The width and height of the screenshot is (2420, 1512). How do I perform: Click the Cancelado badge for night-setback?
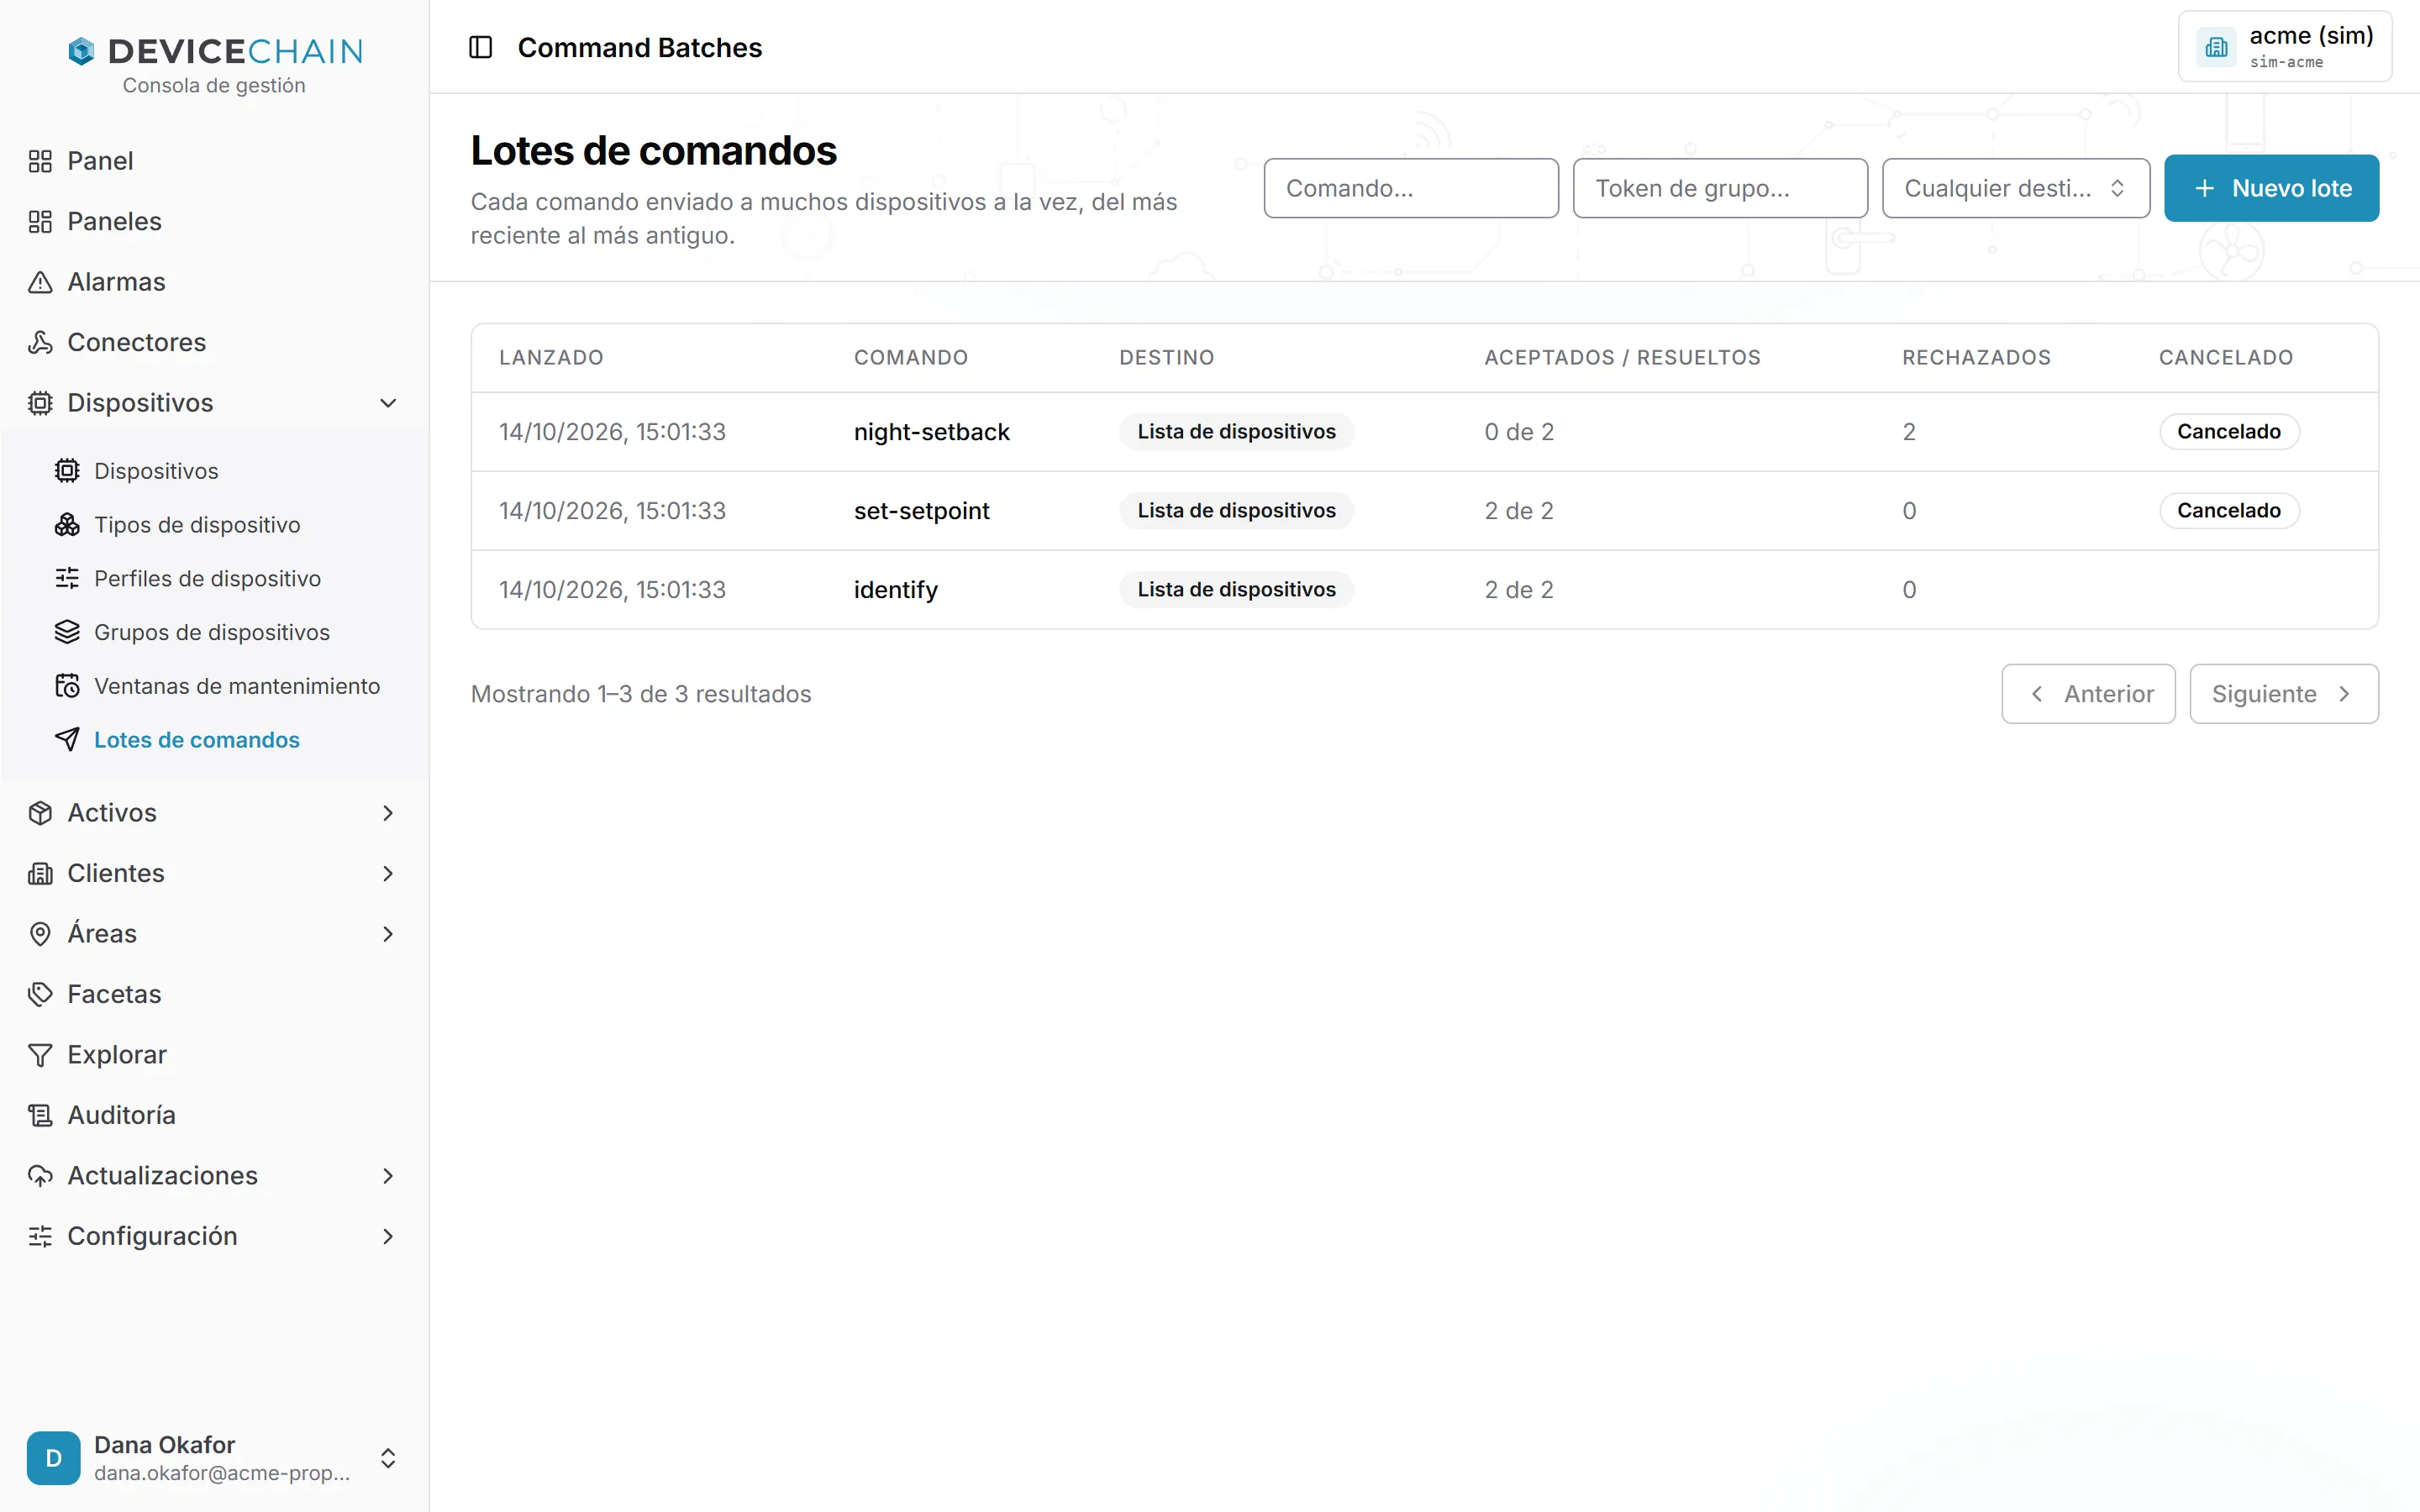coord(2229,432)
